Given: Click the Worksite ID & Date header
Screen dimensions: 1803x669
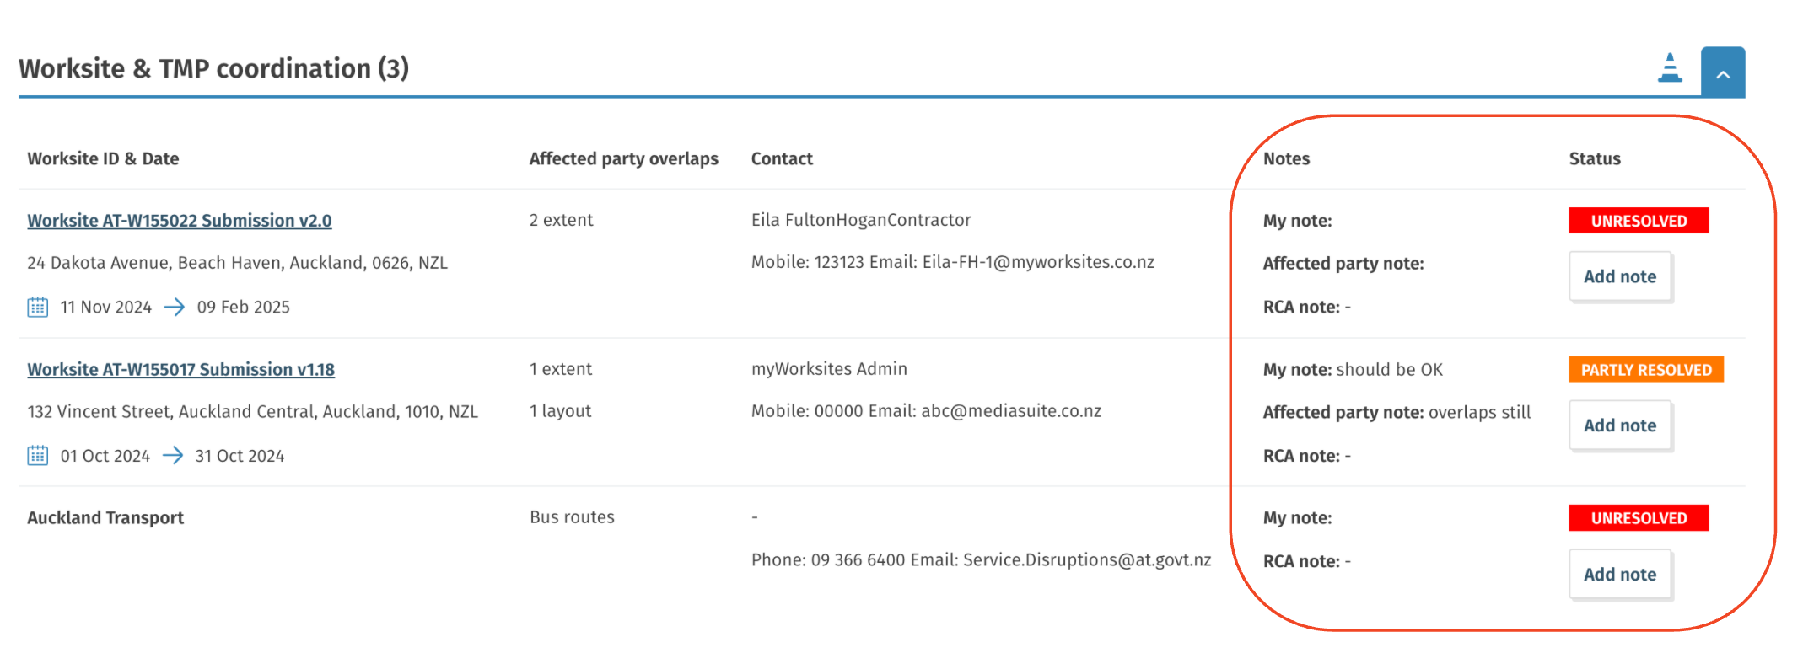Looking at the screenshot, I should [103, 158].
